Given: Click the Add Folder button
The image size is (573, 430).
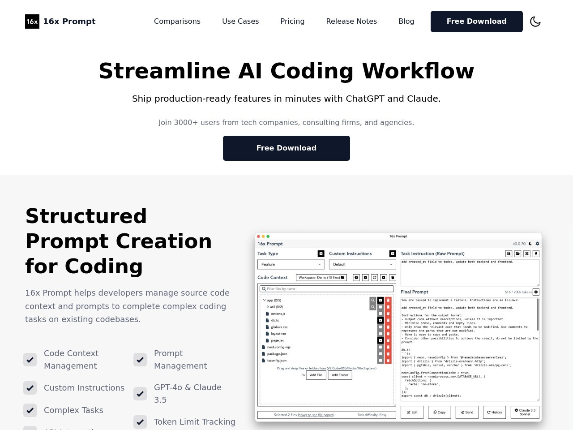Looking at the screenshot, I should (340, 375).
